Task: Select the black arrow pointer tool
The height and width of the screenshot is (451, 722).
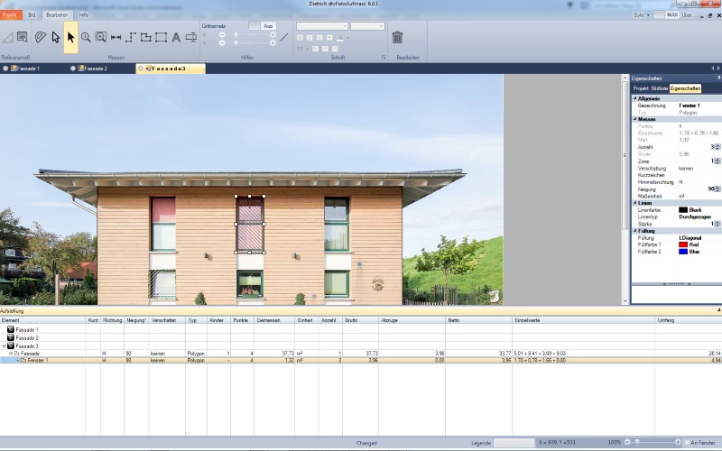Action: coord(70,37)
